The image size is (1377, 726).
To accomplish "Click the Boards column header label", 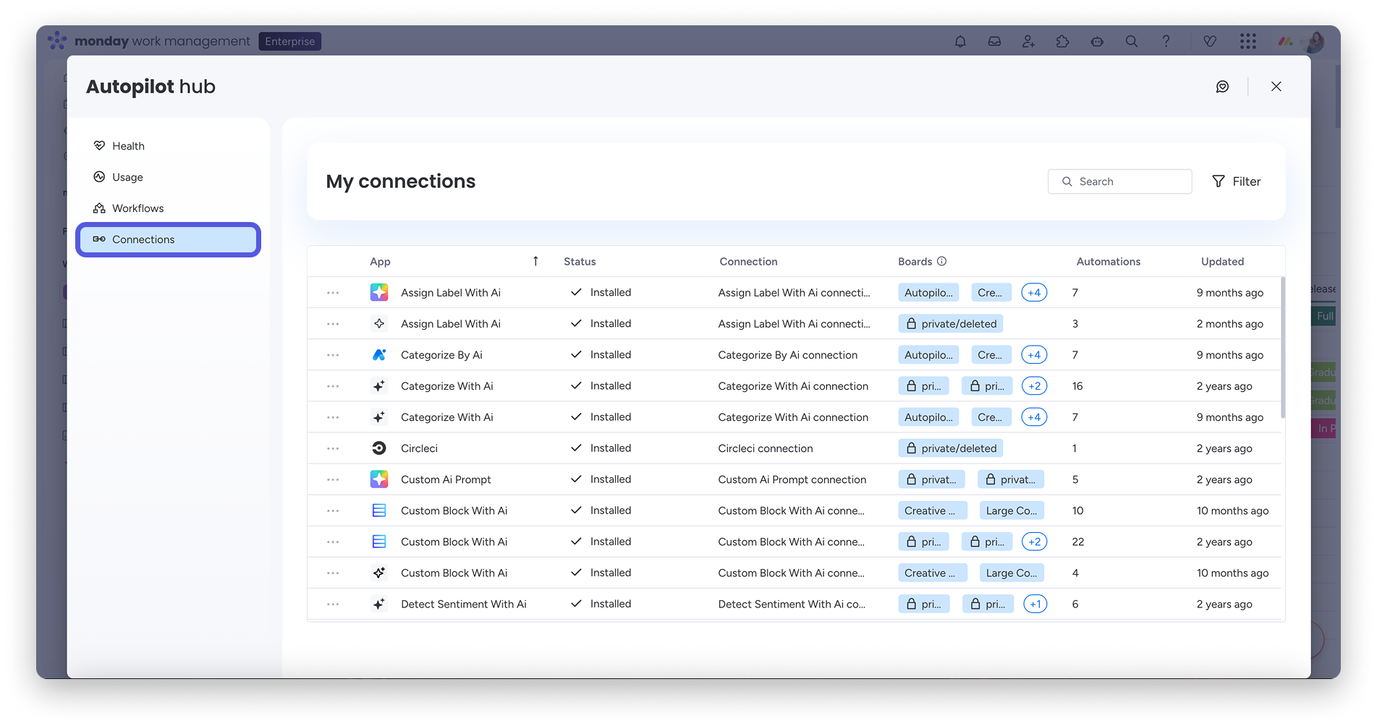I will click(915, 262).
